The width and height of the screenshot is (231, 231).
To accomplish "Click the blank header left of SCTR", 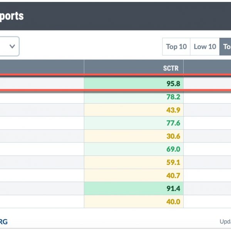I will (42, 67).
